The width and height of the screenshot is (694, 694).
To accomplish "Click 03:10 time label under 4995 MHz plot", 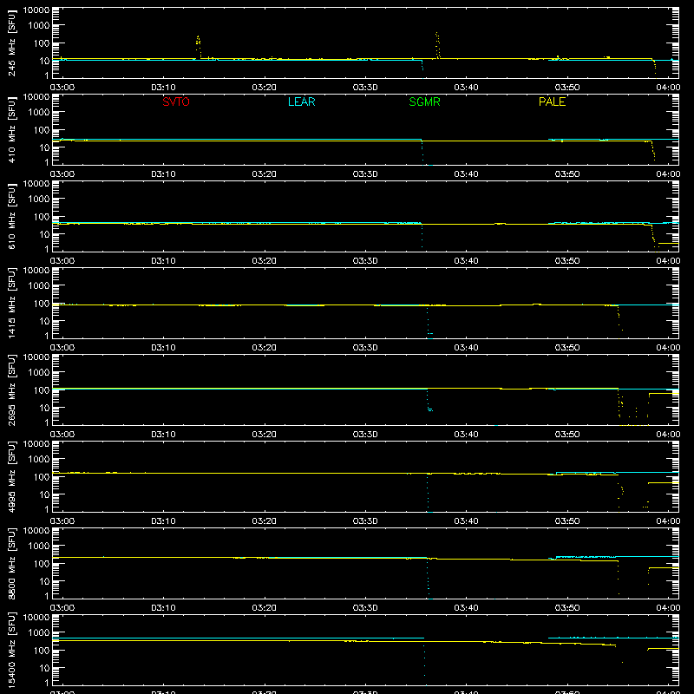I will pos(163,521).
